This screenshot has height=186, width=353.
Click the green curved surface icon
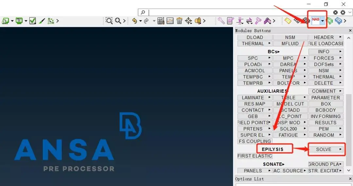coord(329,21)
